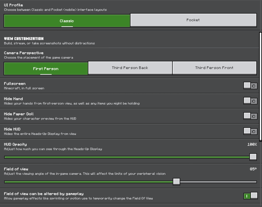Viewport: 262px width, 207px height.
Task: Click the HUD Opacity label
Action: tap(16, 144)
